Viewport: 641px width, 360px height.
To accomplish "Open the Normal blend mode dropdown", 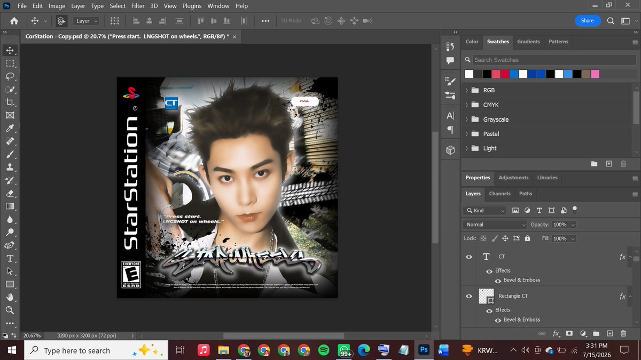I will pyautogui.click(x=495, y=225).
